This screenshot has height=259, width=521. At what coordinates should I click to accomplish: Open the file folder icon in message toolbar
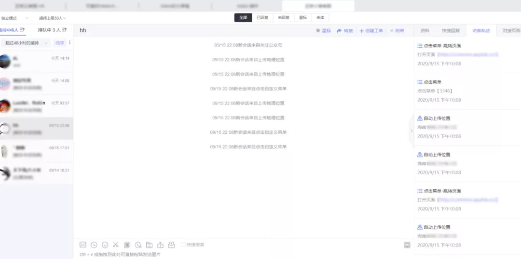149,245
